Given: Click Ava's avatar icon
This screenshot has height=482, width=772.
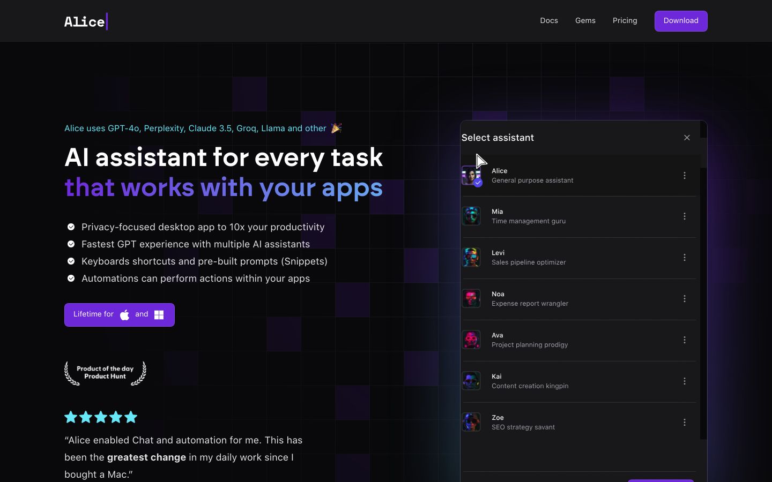Looking at the screenshot, I should pyautogui.click(x=471, y=340).
